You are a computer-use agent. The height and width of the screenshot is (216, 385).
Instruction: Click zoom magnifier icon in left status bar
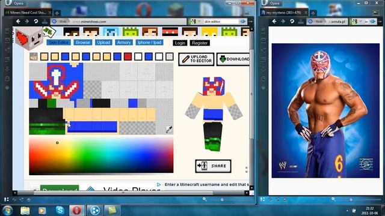[x=205, y=199]
